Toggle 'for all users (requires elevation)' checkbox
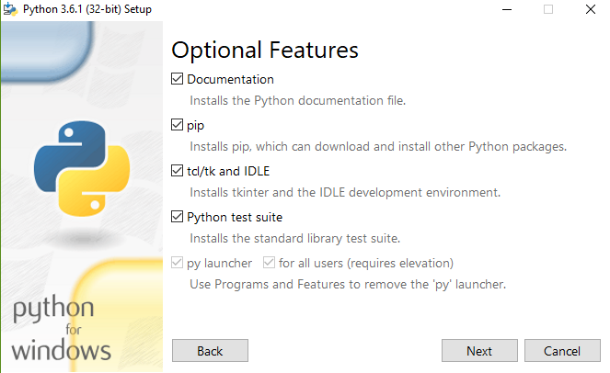610x373 pixels. [269, 264]
